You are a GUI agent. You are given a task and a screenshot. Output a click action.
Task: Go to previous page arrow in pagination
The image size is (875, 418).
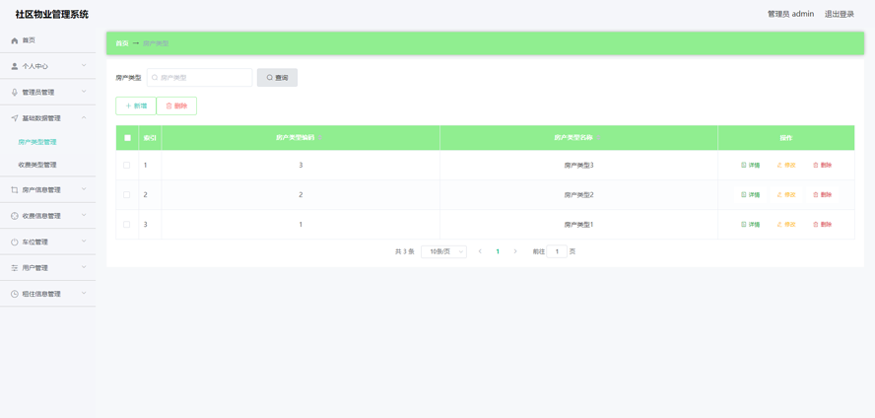(480, 251)
